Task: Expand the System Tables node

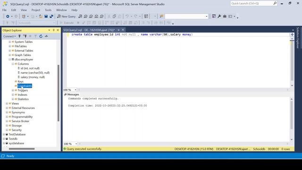Action: pyautogui.click(x=10, y=42)
